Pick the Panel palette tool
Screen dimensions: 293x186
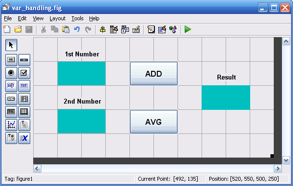[24, 125]
